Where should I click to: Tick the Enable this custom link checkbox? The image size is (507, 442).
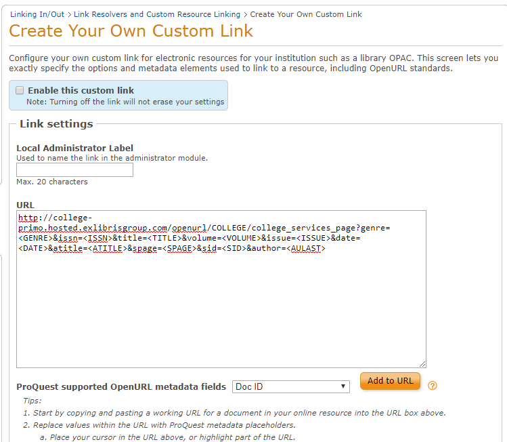click(x=20, y=90)
